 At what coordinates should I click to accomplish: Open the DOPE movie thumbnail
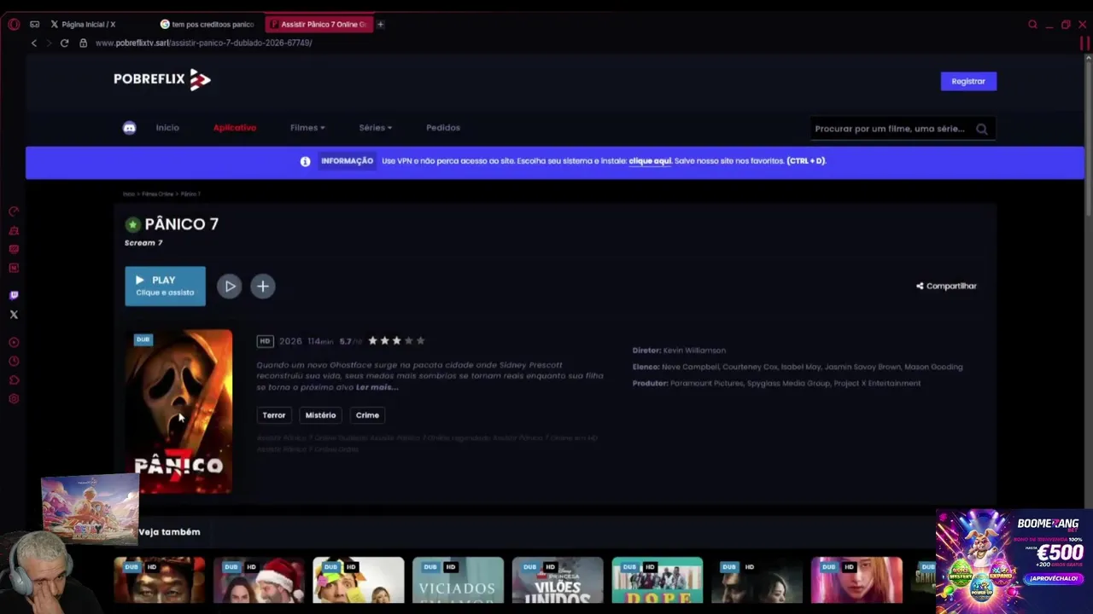tap(658, 580)
